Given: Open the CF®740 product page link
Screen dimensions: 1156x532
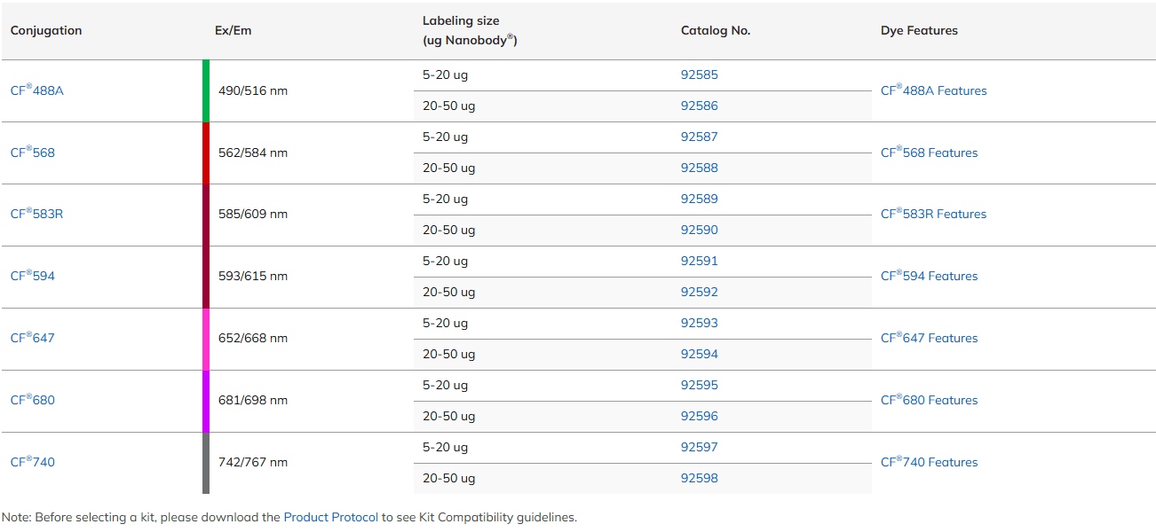Looking at the screenshot, I should pyautogui.click(x=32, y=462).
